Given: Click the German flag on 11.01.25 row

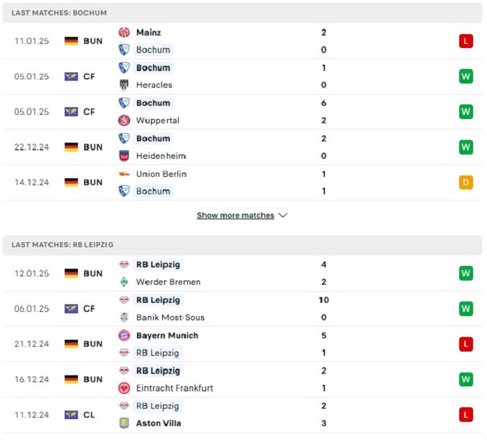Looking at the screenshot, I should [x=71, y=41].
